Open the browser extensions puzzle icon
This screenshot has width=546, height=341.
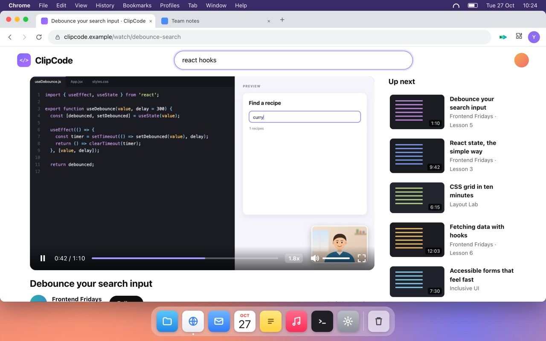click(x=519, y=36)
